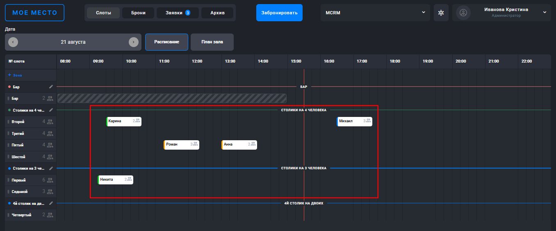The height and width of the screenshot is (231, 556).
Task: Click the 21 августа date field
Action: pos(73,42)
